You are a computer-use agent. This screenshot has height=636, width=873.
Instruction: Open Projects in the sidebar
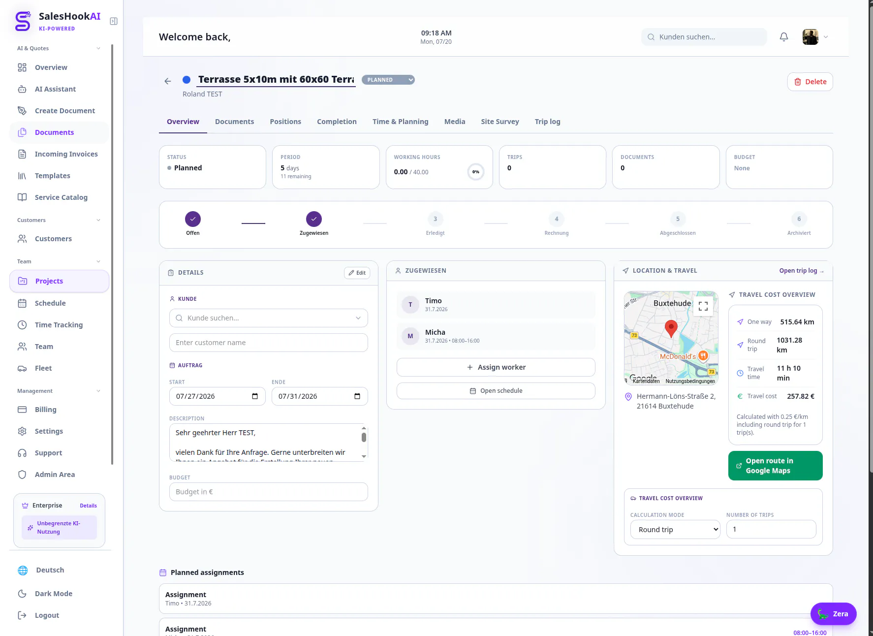tap(59, 281)
